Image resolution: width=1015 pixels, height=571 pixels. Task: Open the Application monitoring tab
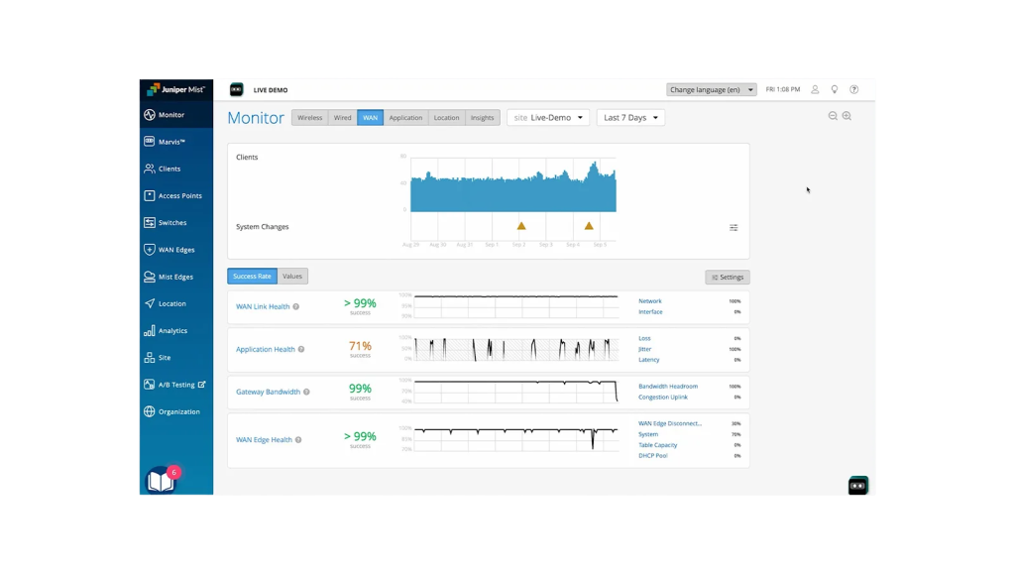click(405, 117)
